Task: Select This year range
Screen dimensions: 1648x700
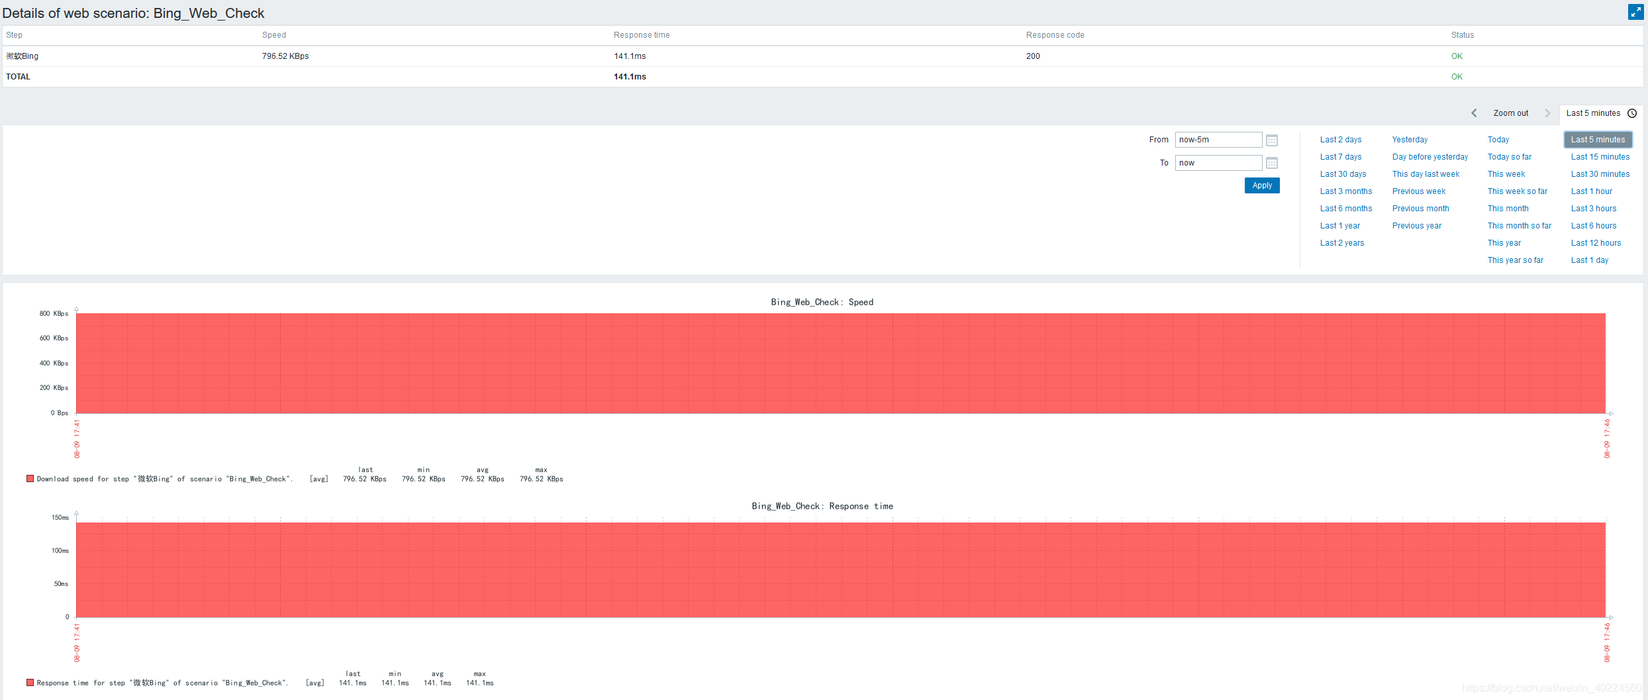Action: point(1504,243)
